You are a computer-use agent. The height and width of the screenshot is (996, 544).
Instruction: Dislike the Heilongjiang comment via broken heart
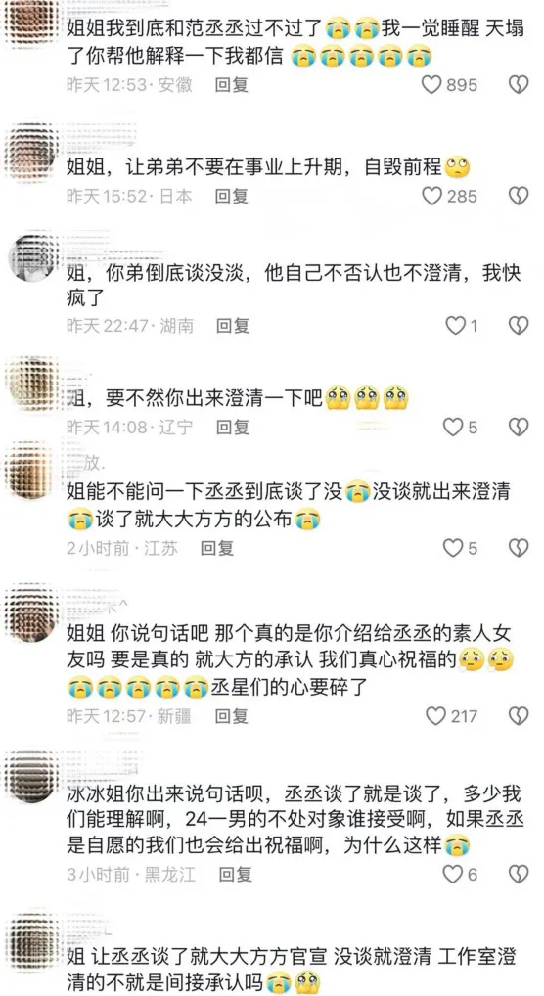(x=520, y=875)
